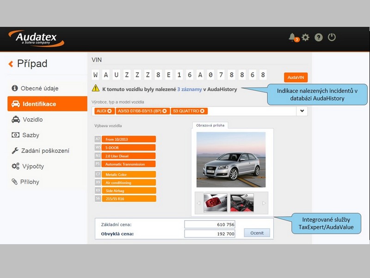This screenshot has height=278, width=370.
Task: Toggle the From 10/2013 equipment option
Action: pyautogui.click(x=129, y=139)
